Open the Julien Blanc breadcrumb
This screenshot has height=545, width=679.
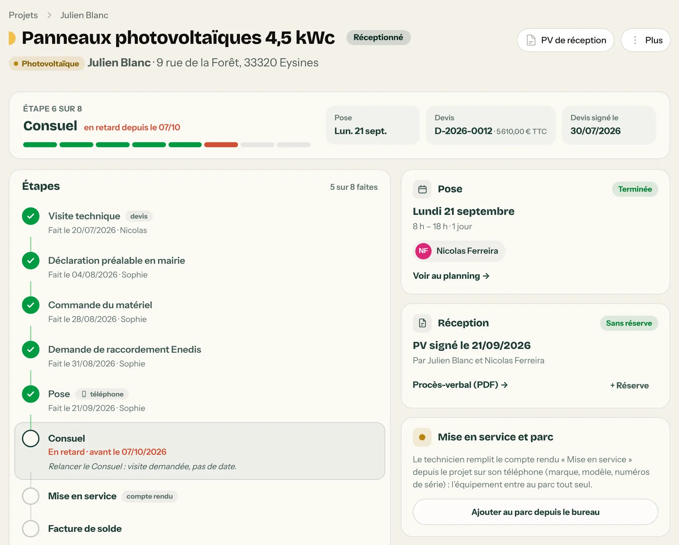pos(84,15)
